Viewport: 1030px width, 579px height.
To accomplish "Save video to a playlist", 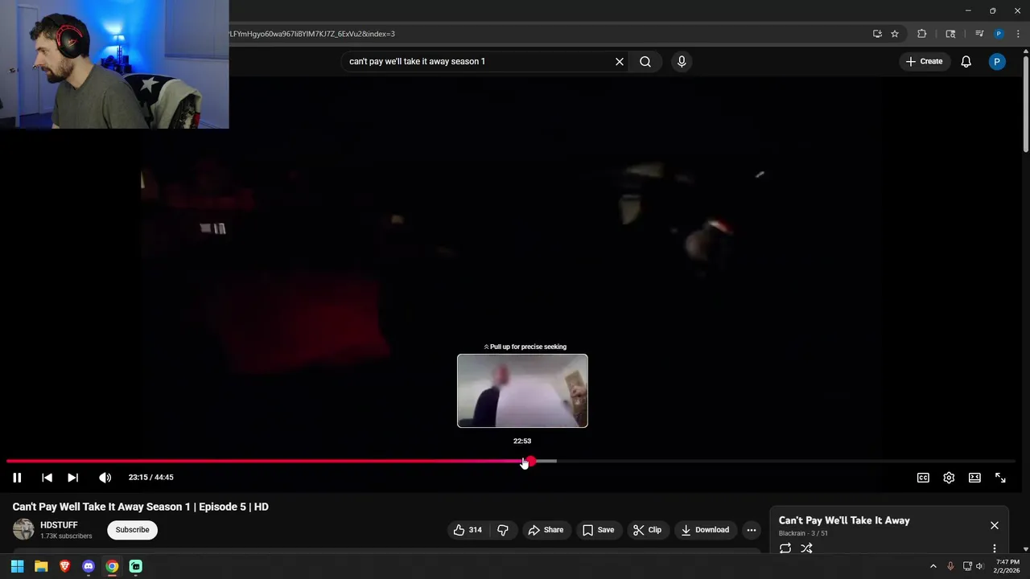I will (x=598, y=530).
